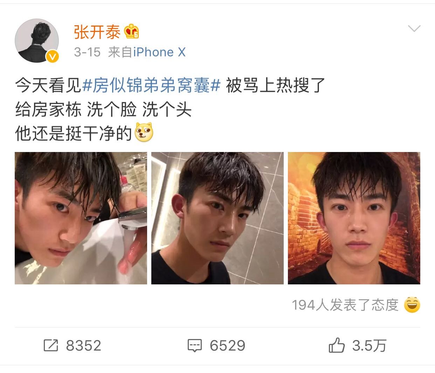Image resolution: width=435 pixels, height=373 pixels.
Task: Tap the repost icon
Action: [x=50, y=345]
